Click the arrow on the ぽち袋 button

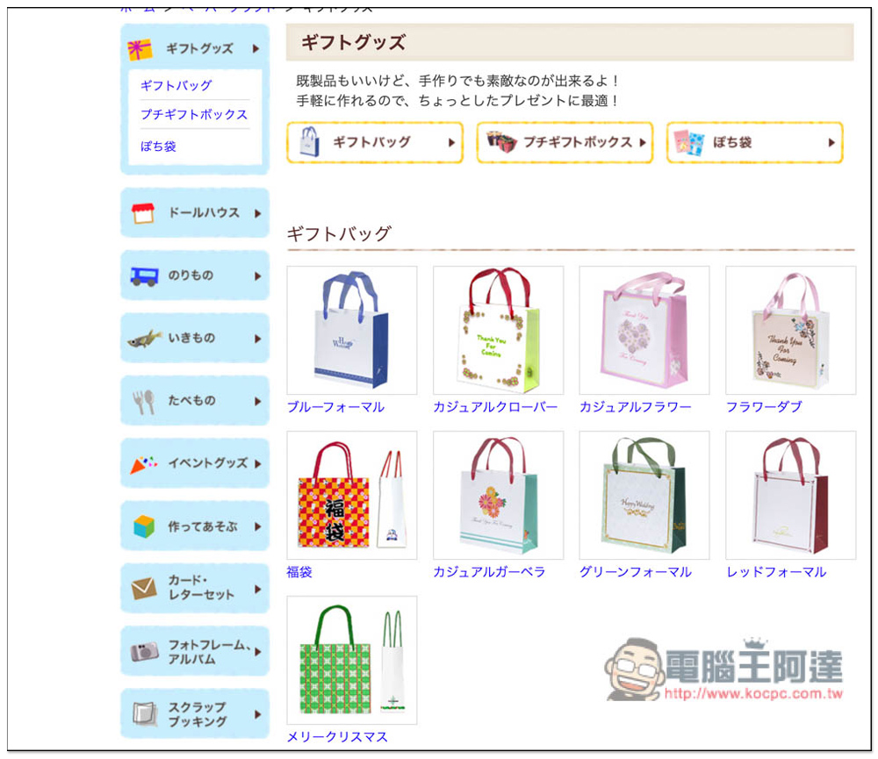point(831,143)
